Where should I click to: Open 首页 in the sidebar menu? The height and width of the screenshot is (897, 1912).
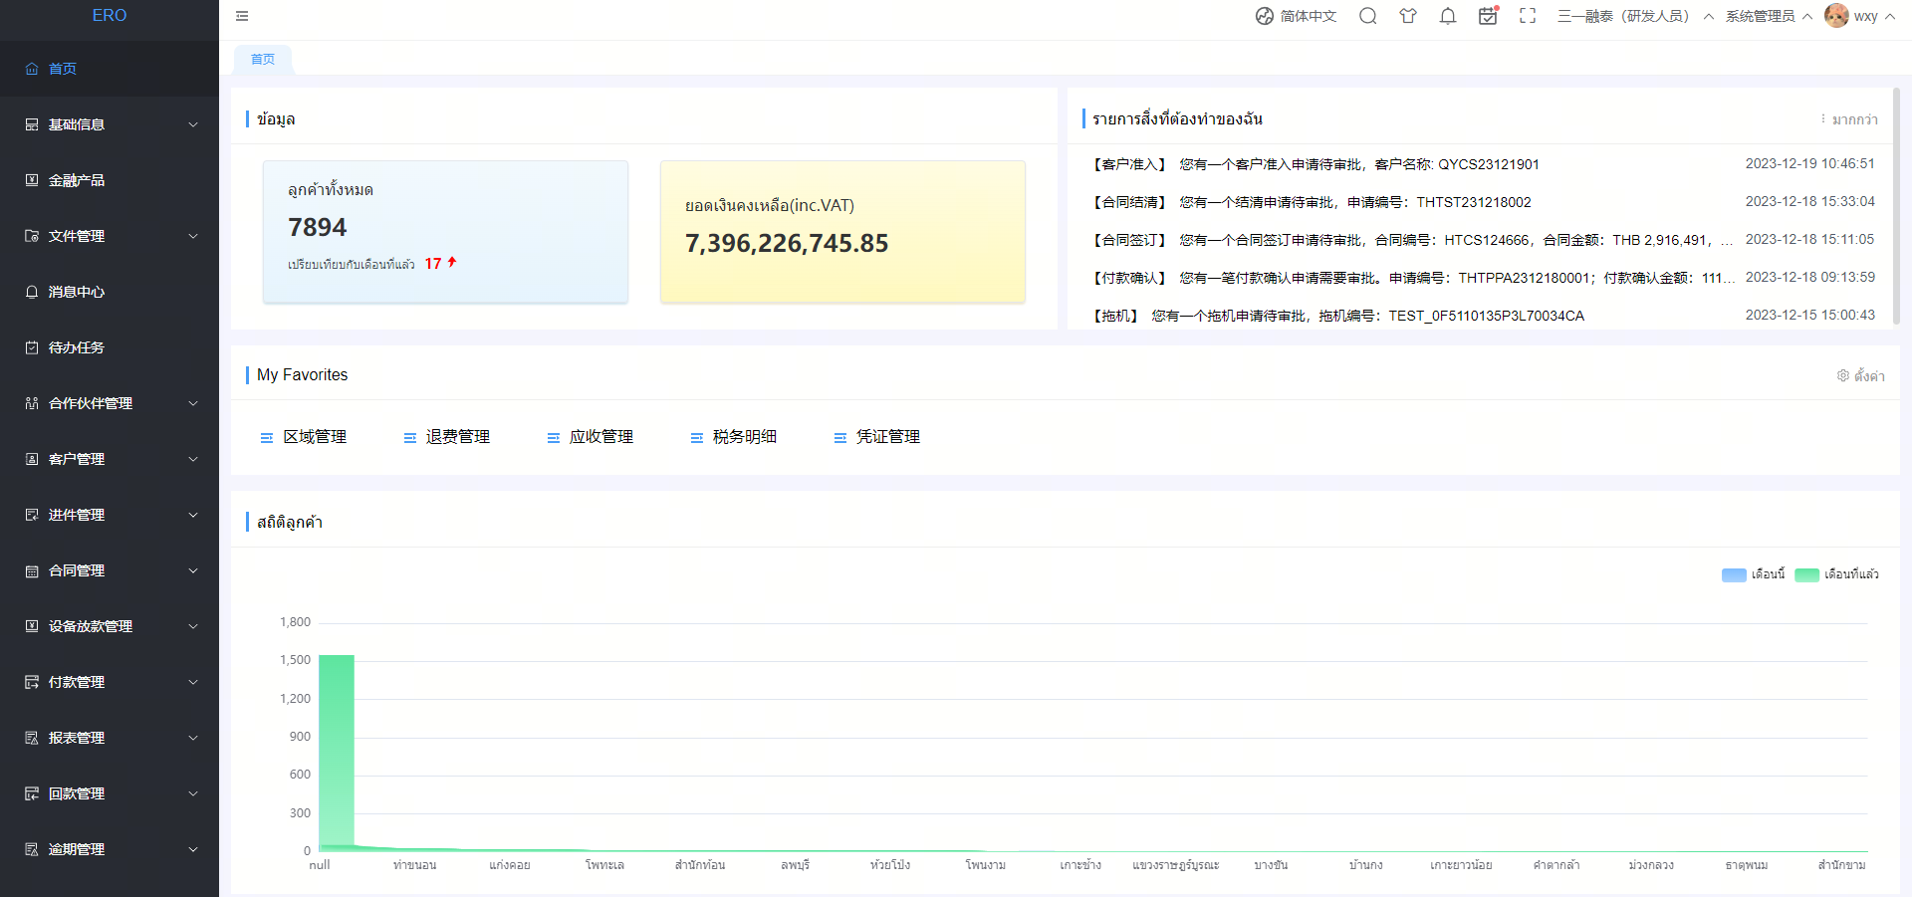110,69
